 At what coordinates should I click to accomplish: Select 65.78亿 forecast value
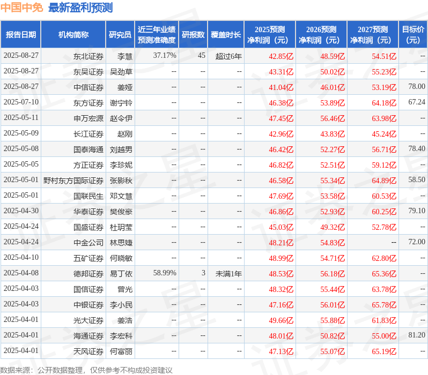click(x=384, y=305)
